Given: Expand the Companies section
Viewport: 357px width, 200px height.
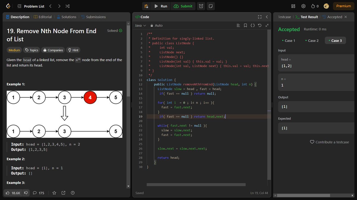Looking at the screenshot, I should click(x=53, y=50).
